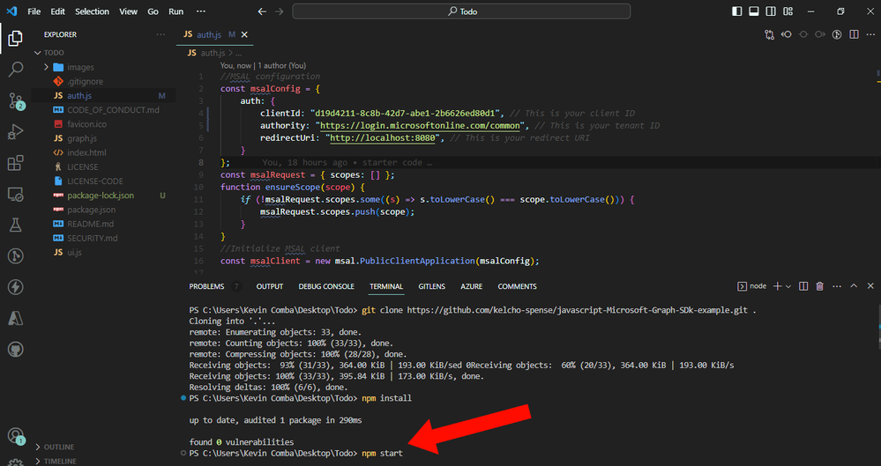Image resolution: width=881 pixels, height=466 pixels.
Task: Switch to the DEBUG CONSOLE tab
Action: click(326, 286)
